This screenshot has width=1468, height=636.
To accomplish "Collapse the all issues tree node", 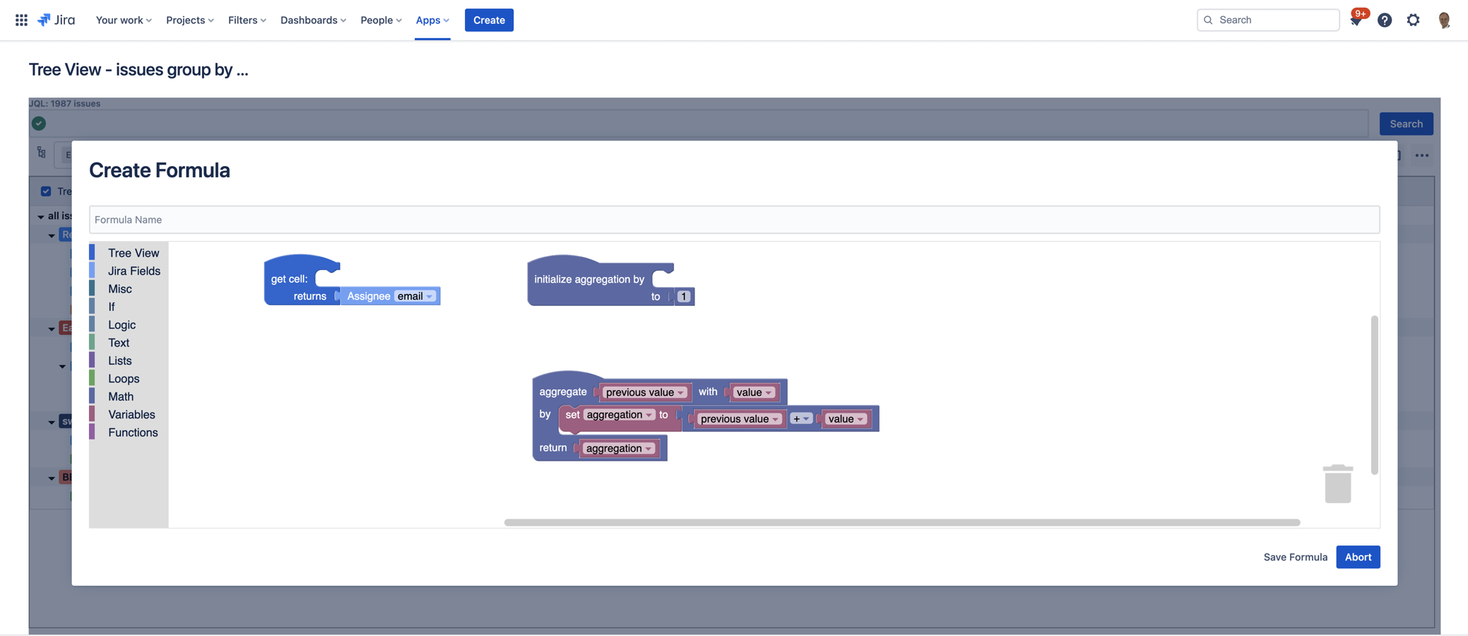I will (40, 216).
